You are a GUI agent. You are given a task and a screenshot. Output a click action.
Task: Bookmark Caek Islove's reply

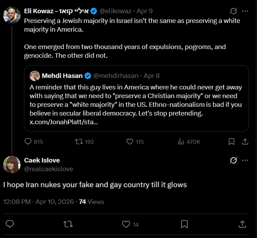(184, 224)
